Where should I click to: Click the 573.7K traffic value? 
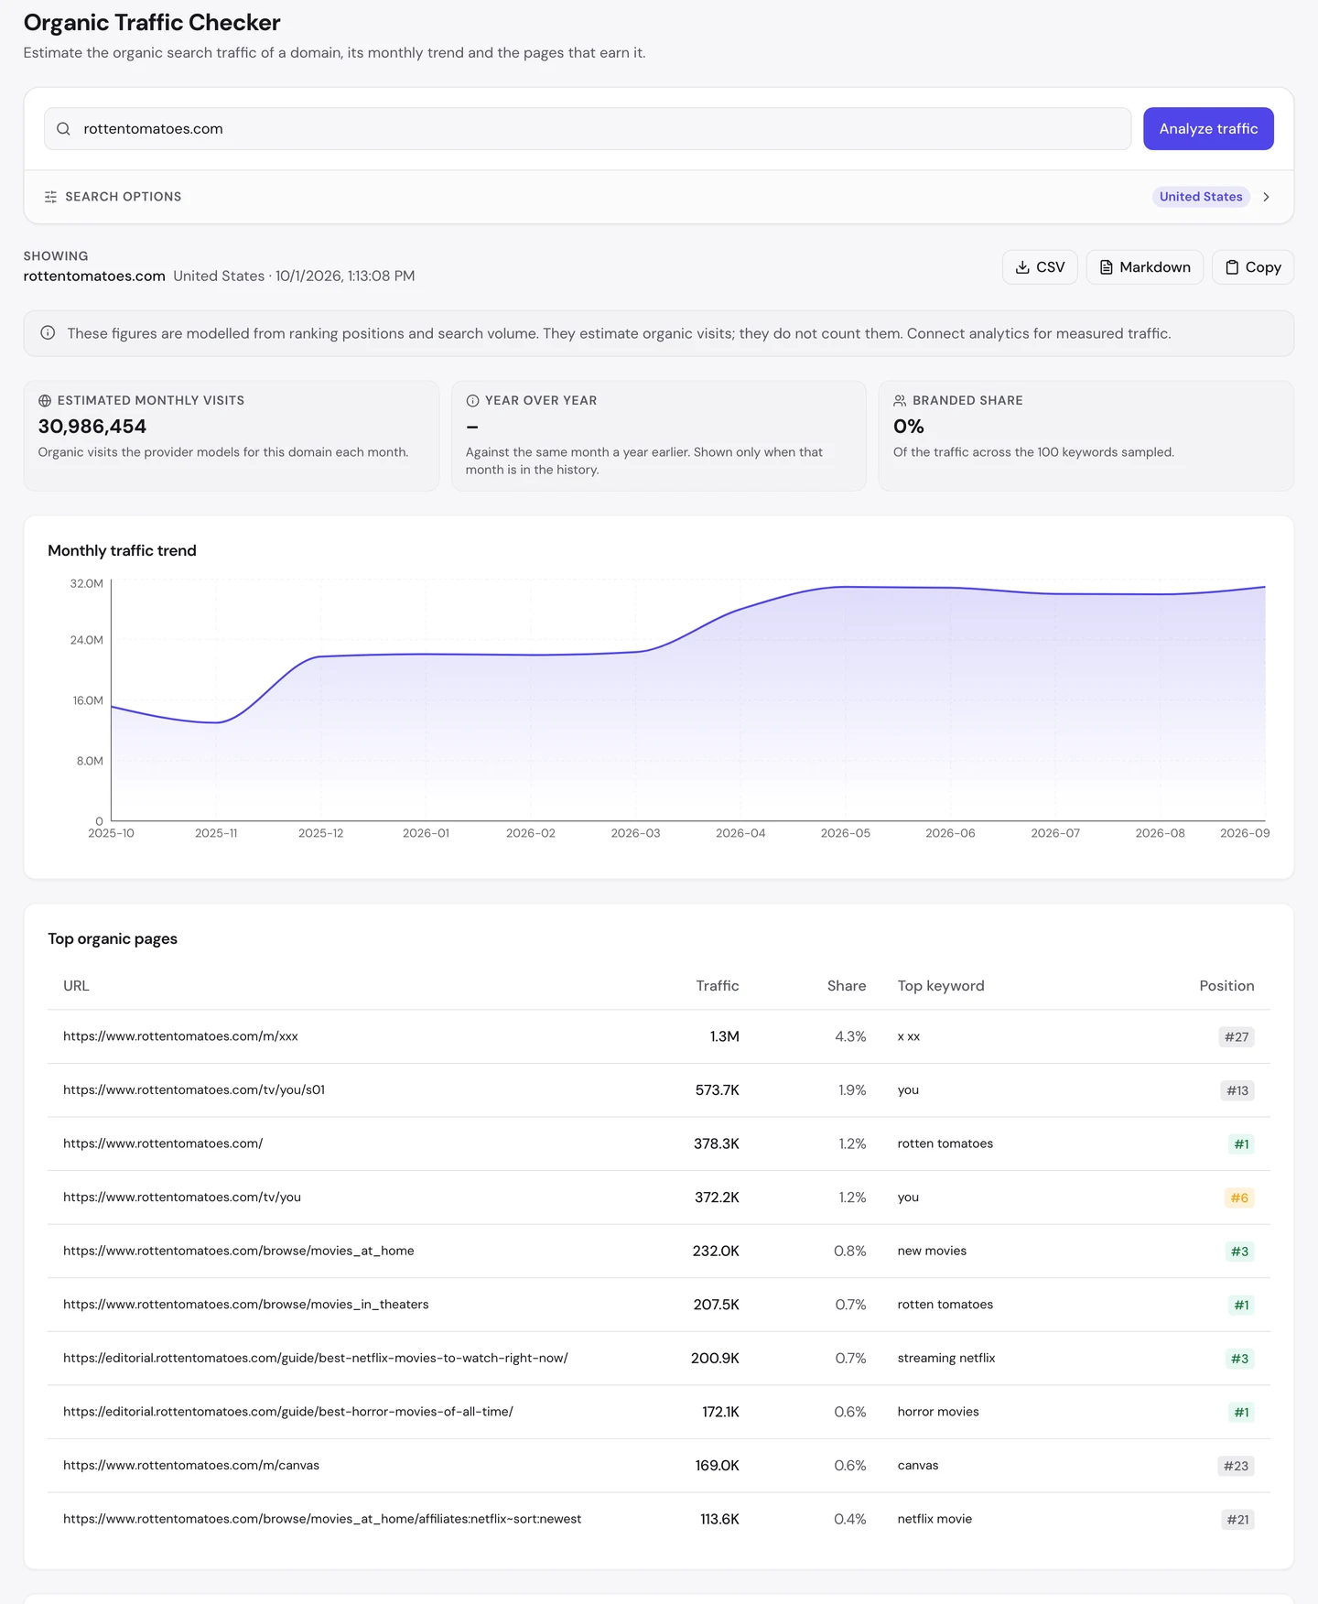point(717,1090)
